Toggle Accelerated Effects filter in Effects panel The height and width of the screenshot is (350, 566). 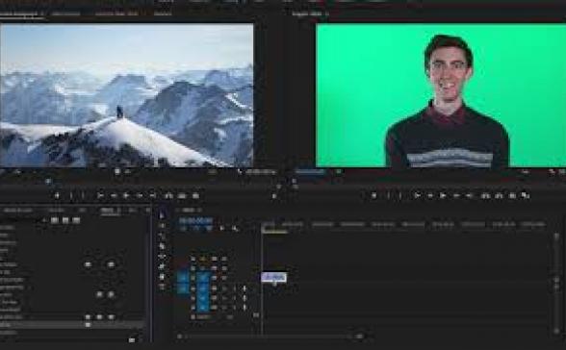click(x=55, y=220)
